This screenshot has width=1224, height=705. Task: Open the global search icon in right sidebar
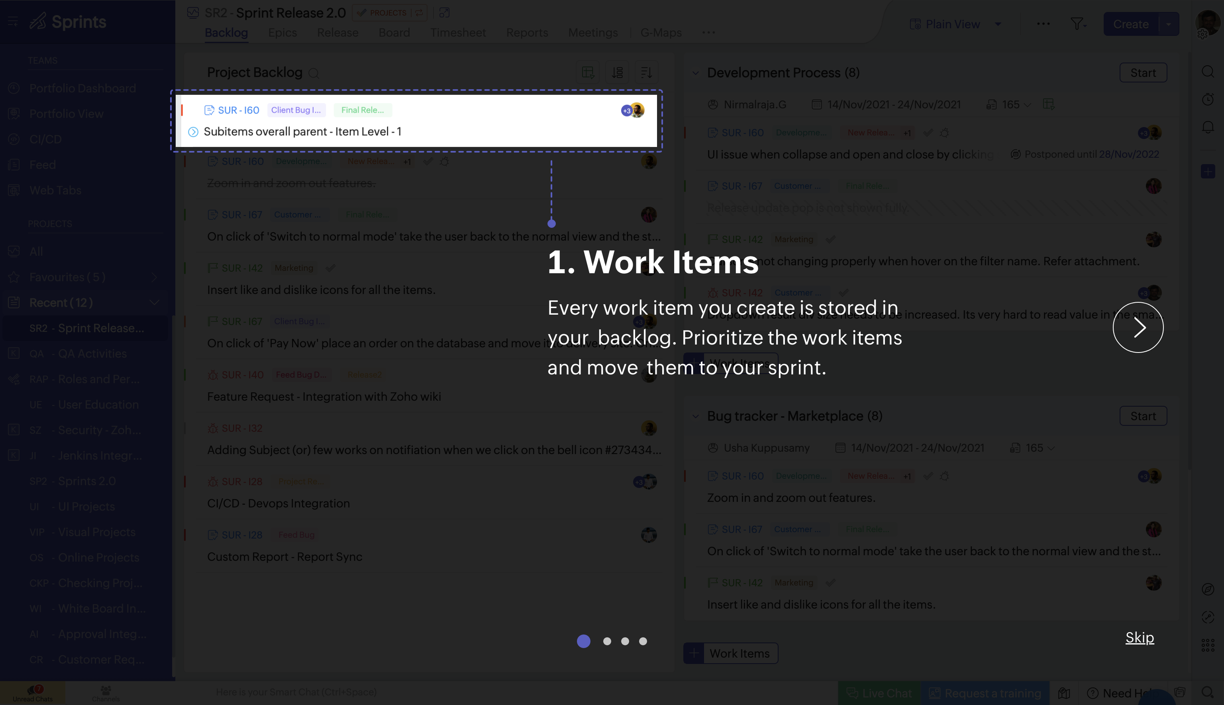(x=1208, y=72)
